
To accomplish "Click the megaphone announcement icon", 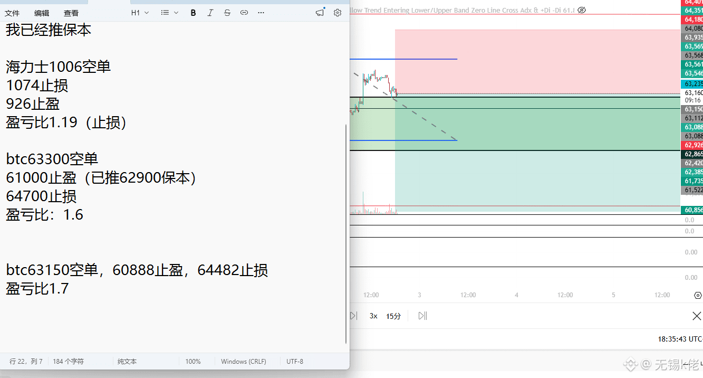I will [x=320, y=13].
